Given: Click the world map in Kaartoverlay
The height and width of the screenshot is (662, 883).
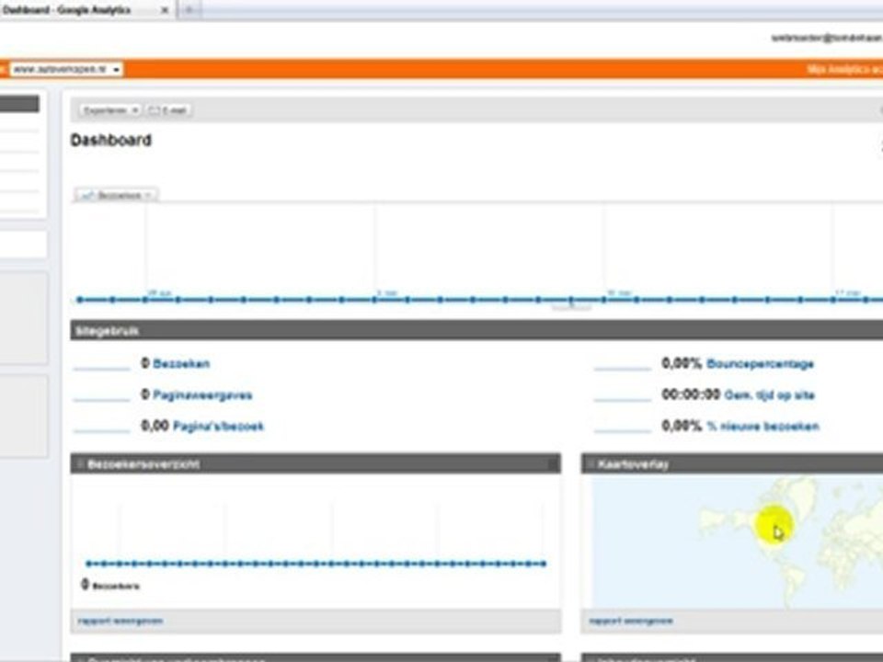Looking at the screenshot, I should pos(737,542).
